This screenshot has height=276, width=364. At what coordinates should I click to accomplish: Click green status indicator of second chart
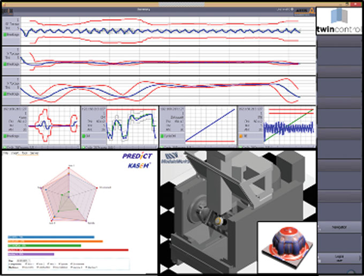click(5, 64)
